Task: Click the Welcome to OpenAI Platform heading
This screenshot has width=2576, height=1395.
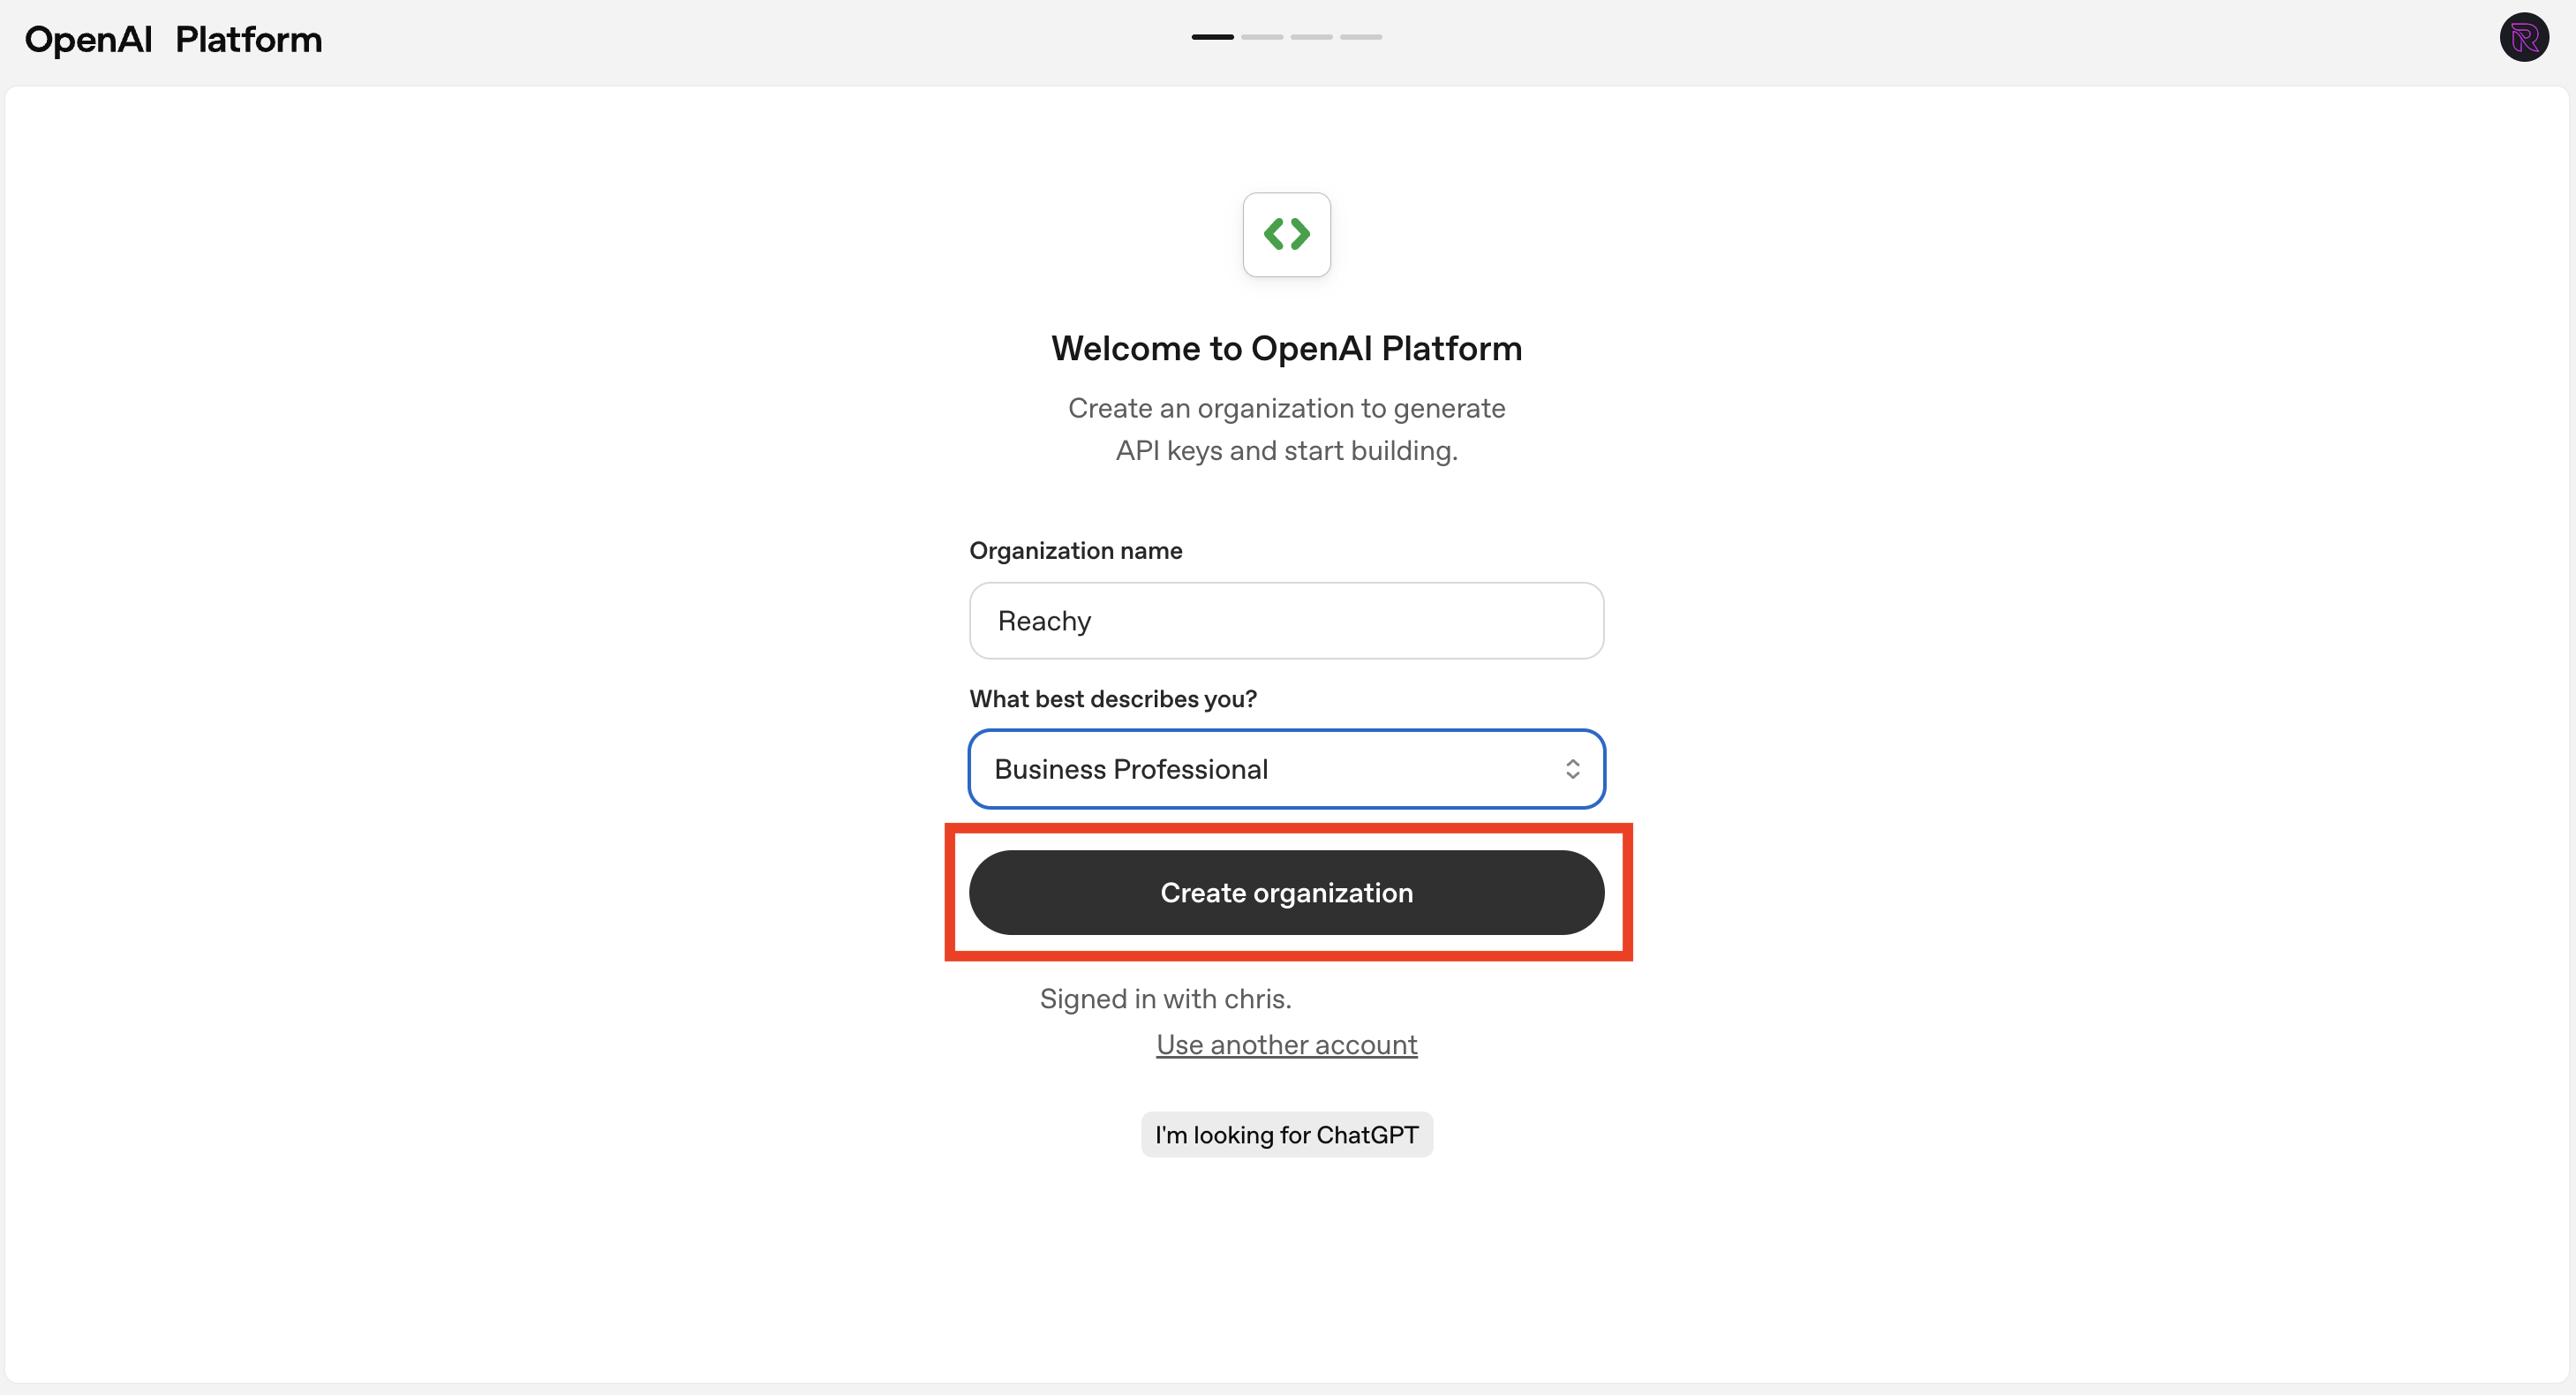Action: point(1286,349)
